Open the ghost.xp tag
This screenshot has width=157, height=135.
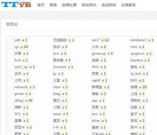coord(99,53)
